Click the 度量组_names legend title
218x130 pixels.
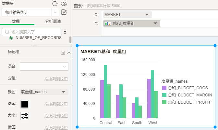click(175, 81)
